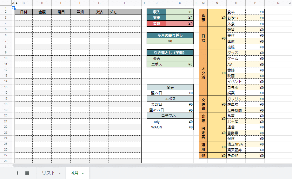
Task: Switch to the リスト sheet tab
Action: (x=49, y=173)
